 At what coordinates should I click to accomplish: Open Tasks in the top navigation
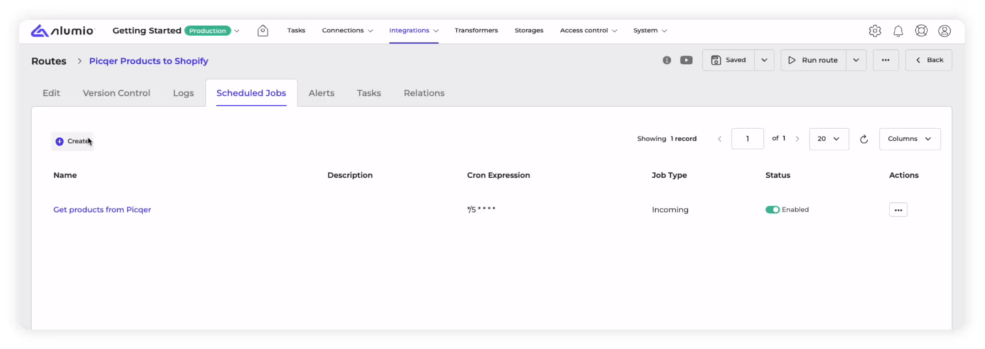(x=296, y=30)
